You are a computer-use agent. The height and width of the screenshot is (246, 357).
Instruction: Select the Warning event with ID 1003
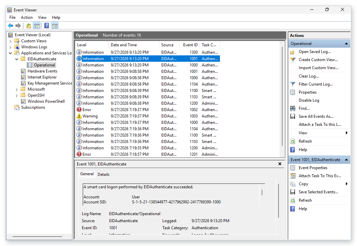148,116
